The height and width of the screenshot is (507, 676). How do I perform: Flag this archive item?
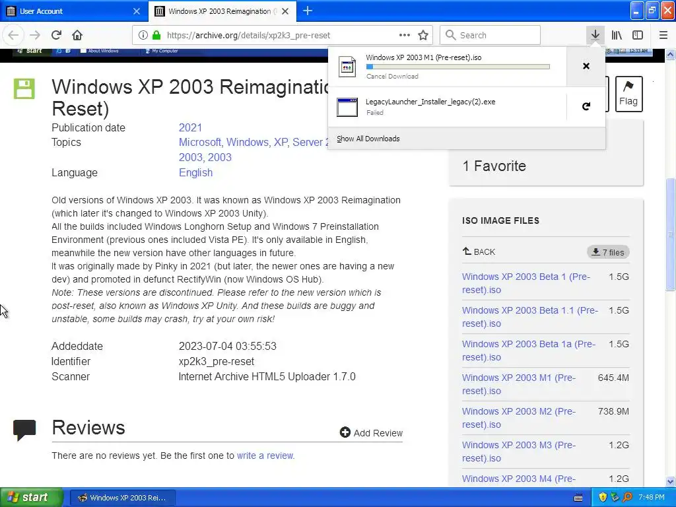click(x=628, y=94)
